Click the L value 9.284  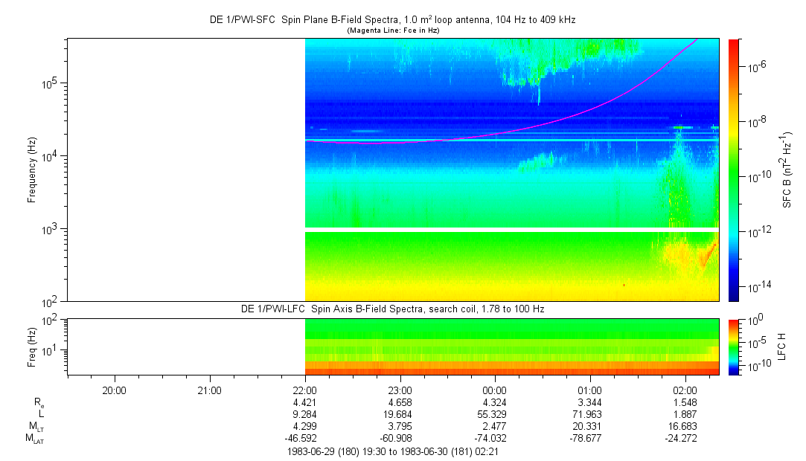coord(305,414)
